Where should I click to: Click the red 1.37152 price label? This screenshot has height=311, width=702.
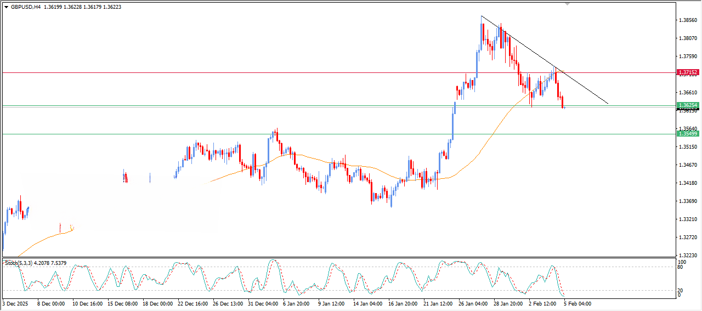click(x=687, y=72)
